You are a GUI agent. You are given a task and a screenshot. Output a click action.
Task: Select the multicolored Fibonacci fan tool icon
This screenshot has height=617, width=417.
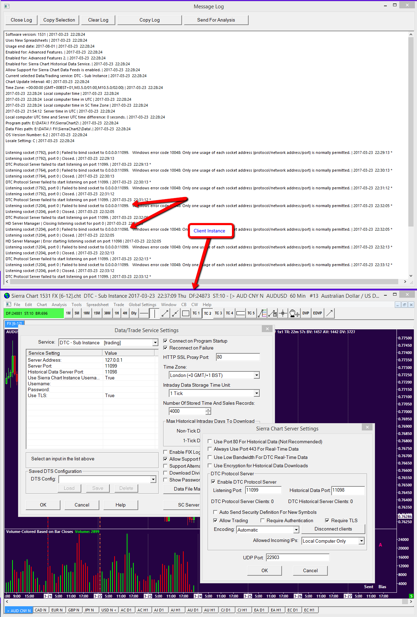(262, 313)
